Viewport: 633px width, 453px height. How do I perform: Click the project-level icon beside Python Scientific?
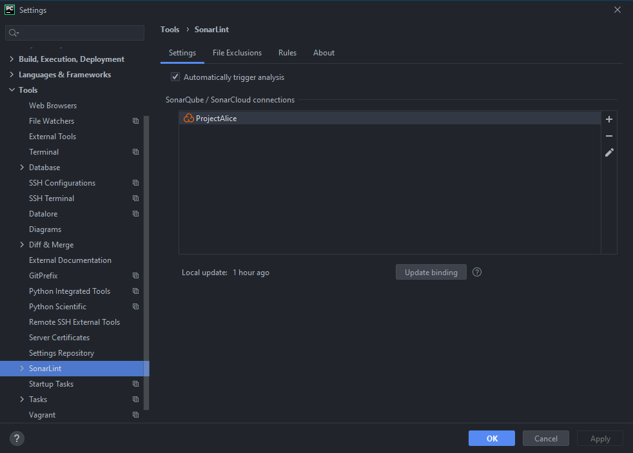pos(135,307)
